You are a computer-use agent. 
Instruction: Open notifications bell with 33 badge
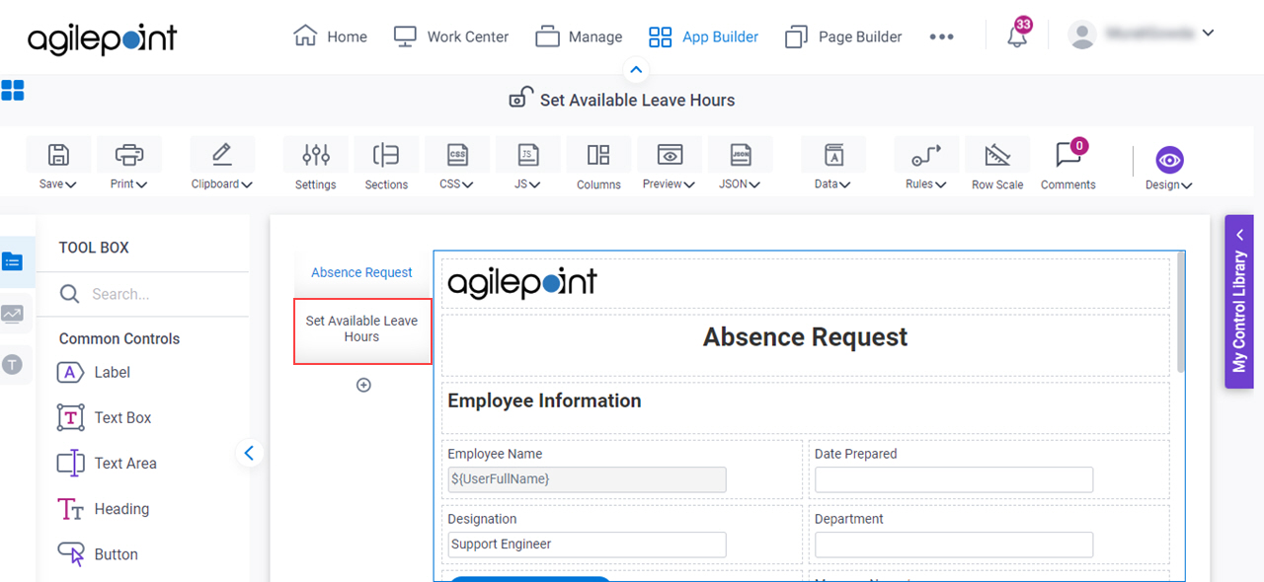(x=1017, y=36)
